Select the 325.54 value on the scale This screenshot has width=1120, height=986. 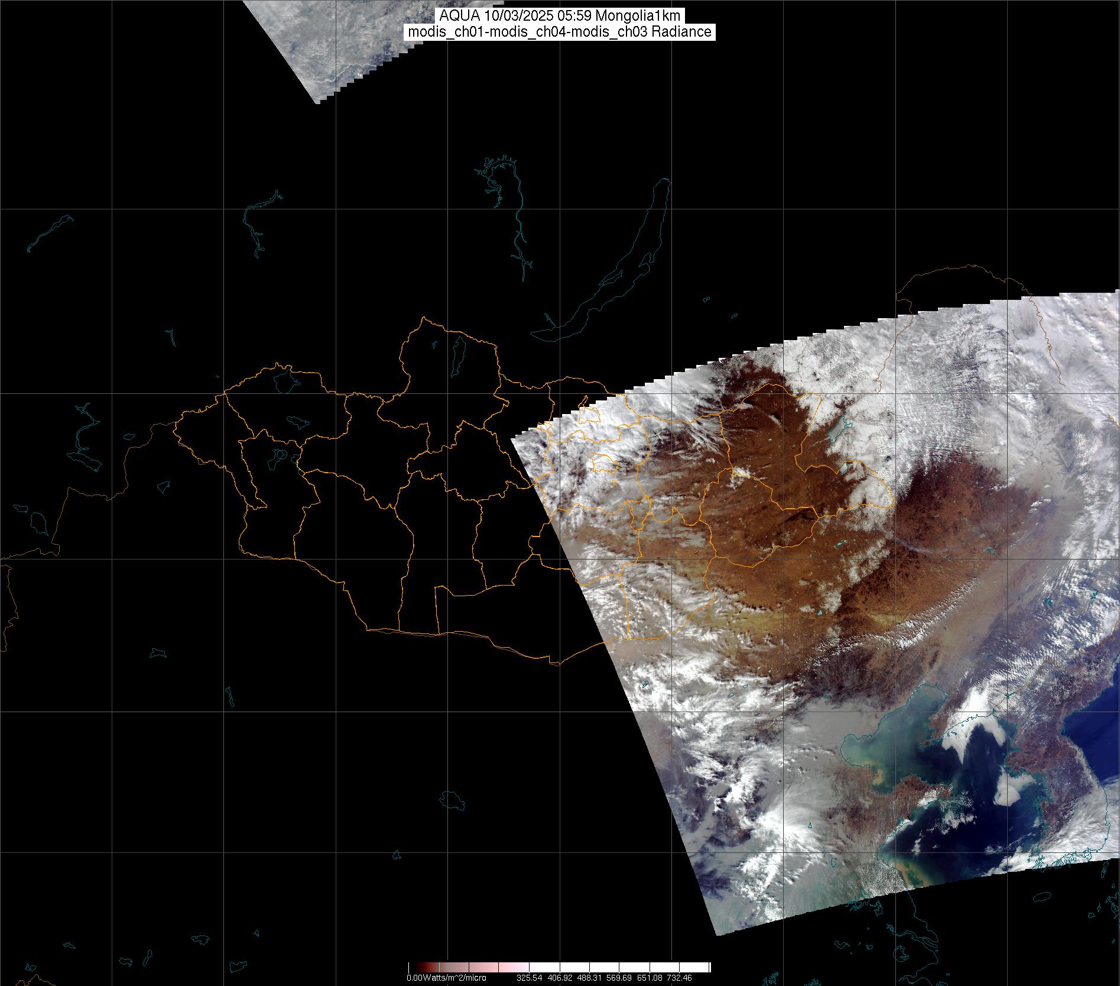pos(528,978)
